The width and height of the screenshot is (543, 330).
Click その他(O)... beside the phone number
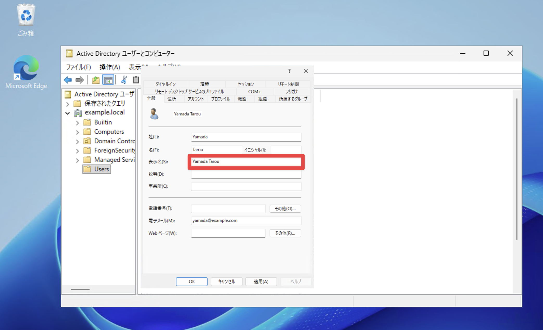285,208
